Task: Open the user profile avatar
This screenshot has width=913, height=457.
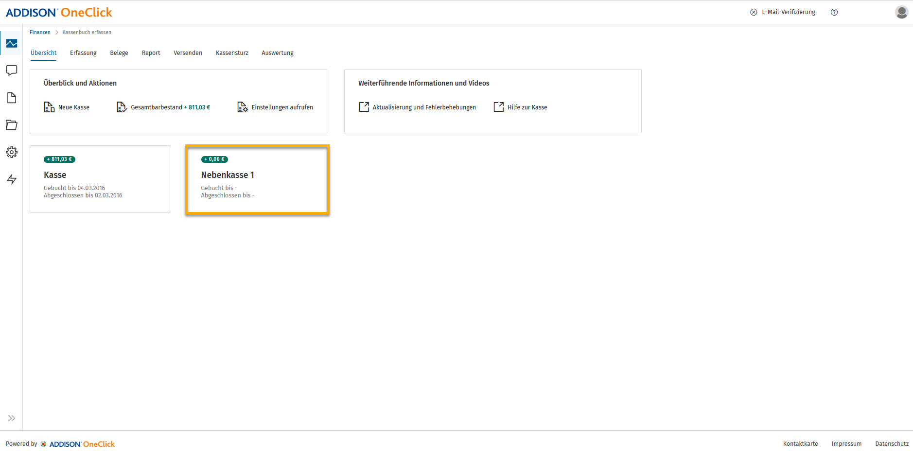Action: (x=902, y=12)
